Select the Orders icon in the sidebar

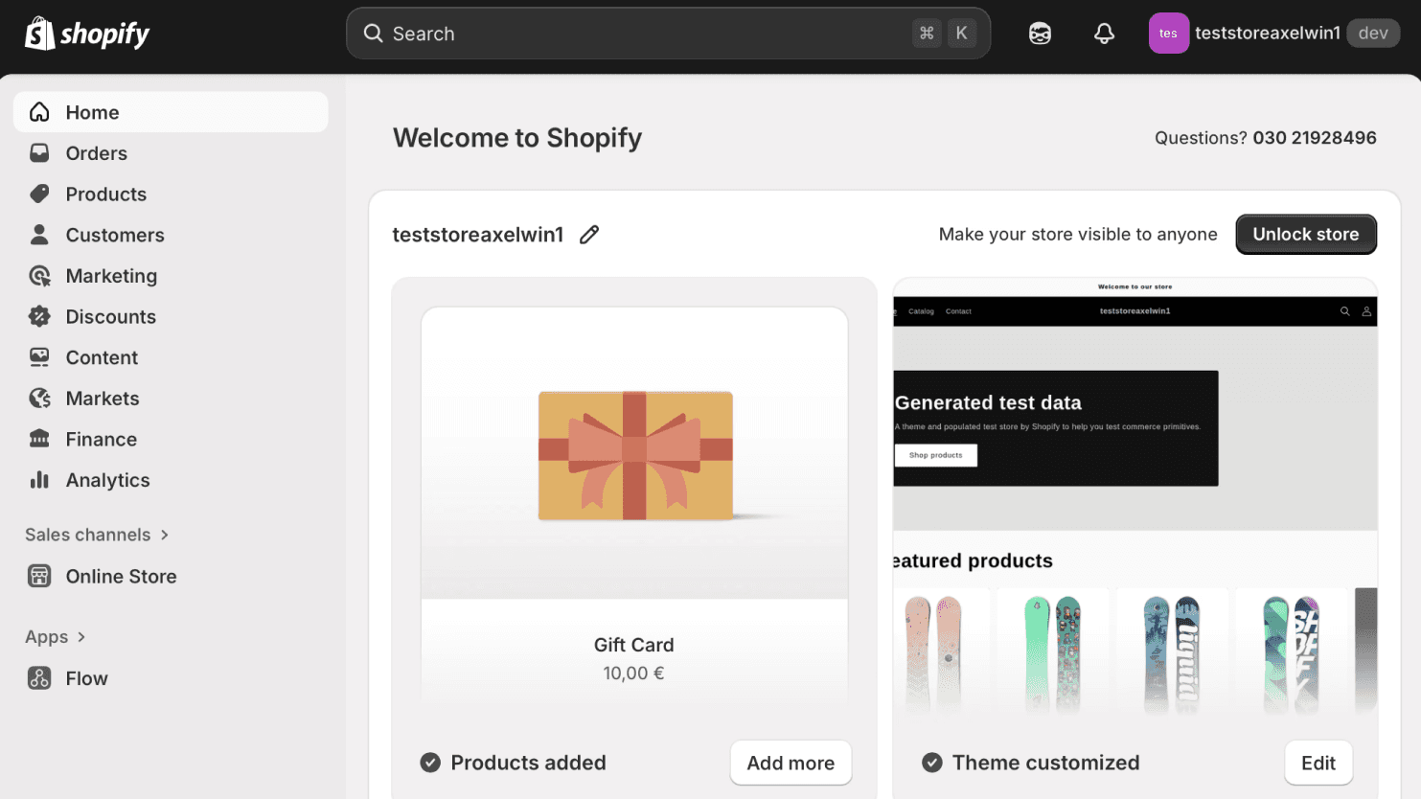click(x=38, y=152)
